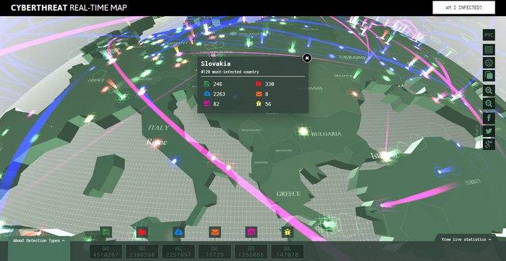The image size is (506, 261).
Task: Zoom out of the map
Action: coord(489,104)
